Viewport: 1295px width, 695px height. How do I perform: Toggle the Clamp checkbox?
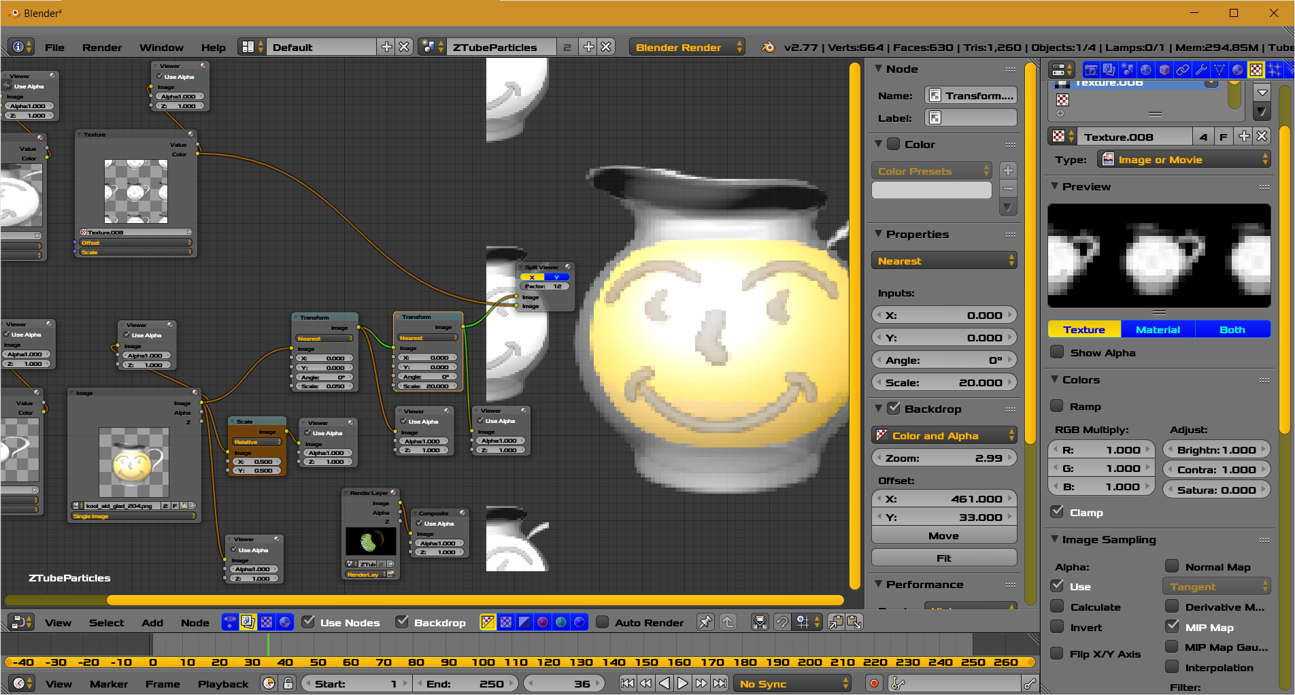click(x=1058, y=512)
